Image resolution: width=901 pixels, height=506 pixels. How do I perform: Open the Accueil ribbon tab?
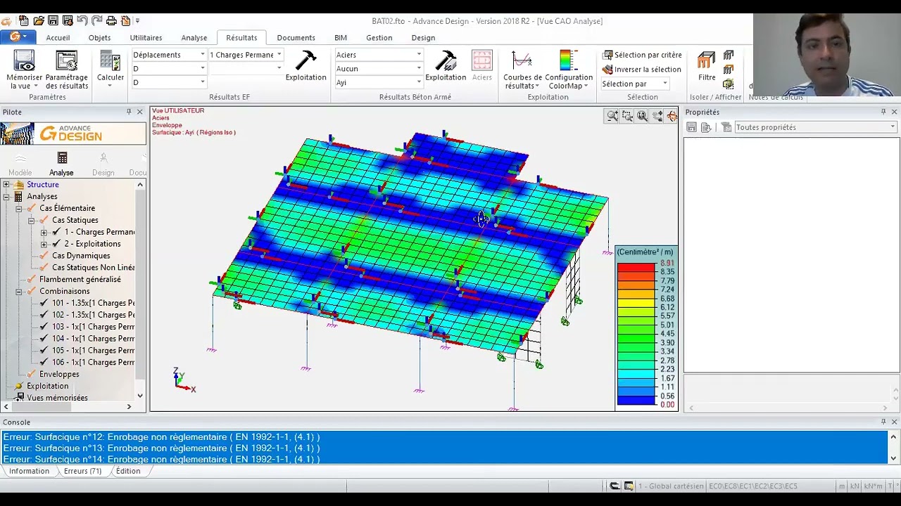click(x=58, y=38)
